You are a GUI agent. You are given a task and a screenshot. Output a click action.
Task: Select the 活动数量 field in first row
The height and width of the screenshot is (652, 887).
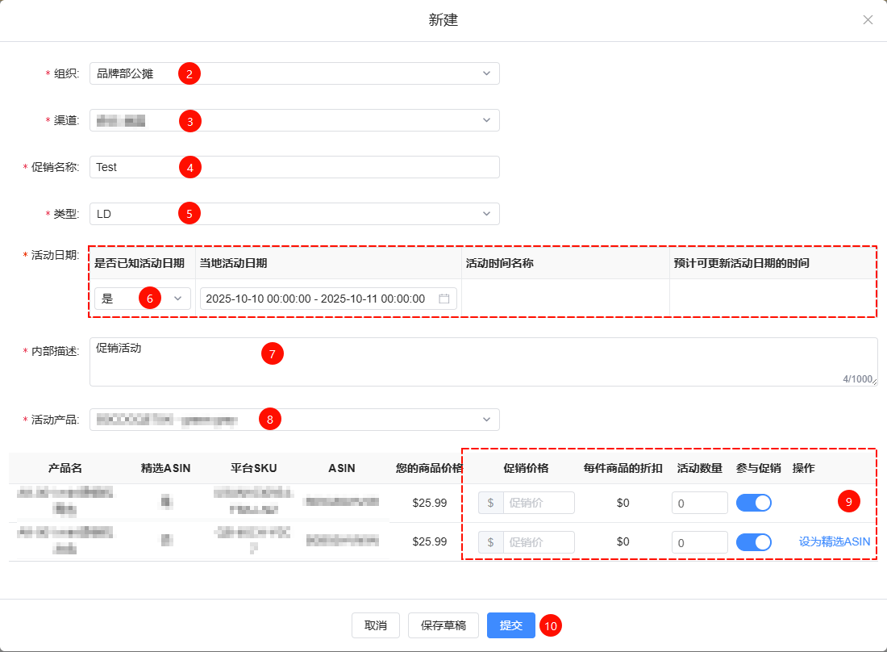point(699,503)
